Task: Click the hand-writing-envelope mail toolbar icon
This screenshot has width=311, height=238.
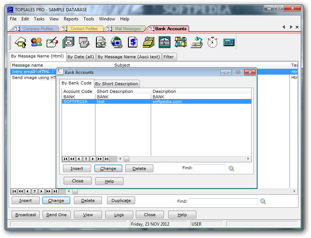Action: tap(52, 43)
